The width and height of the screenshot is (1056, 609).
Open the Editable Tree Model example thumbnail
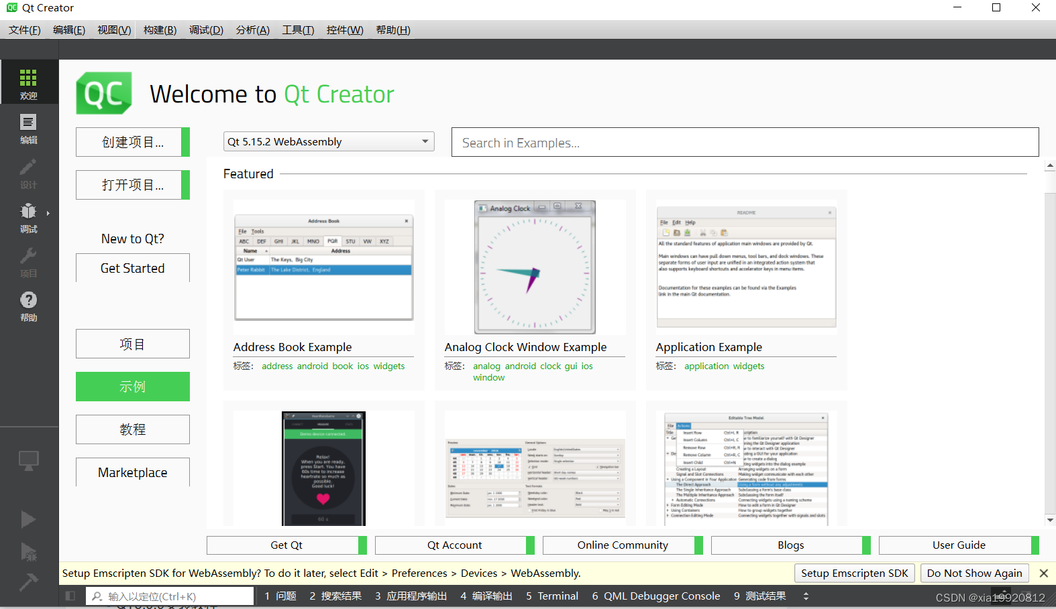(746, 468)
